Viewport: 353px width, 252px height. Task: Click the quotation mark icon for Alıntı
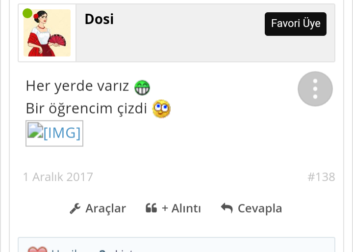pos(151,208)
